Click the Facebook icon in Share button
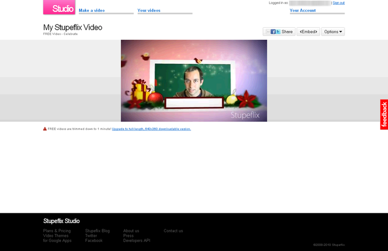The image size is (388, 251). point(273,32)
